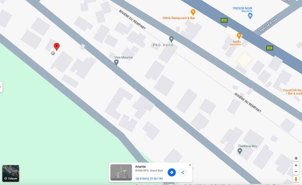Copy coordinates -20.010410, 57.561192
The image size is (302, 185).
point(149,179)
